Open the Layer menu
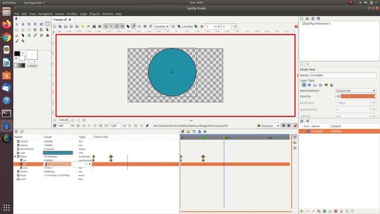This screenshot has width=380, height=214. [x=83, y=14]
